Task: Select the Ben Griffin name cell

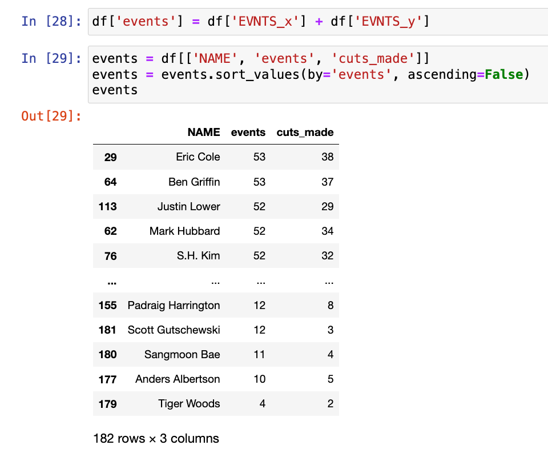Action: (x=194, y=182)
